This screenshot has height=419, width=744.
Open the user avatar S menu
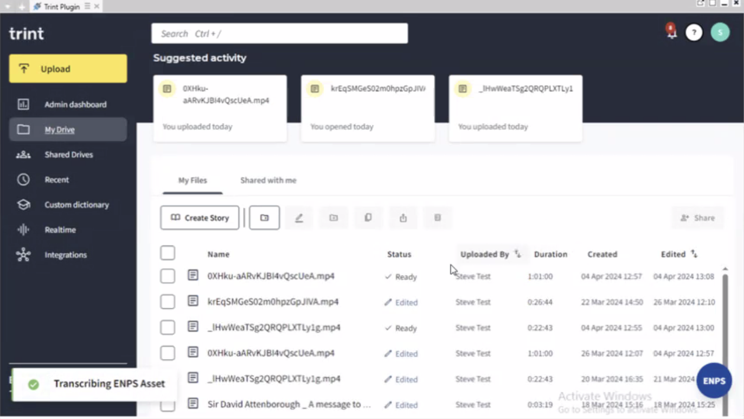(720, 33)
